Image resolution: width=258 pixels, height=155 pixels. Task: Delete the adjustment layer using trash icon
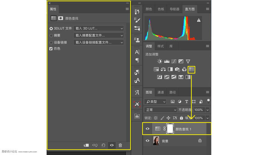tap(120, 145)
